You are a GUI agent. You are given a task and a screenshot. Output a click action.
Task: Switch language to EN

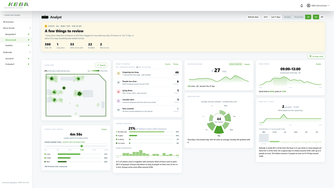point(316,17)
